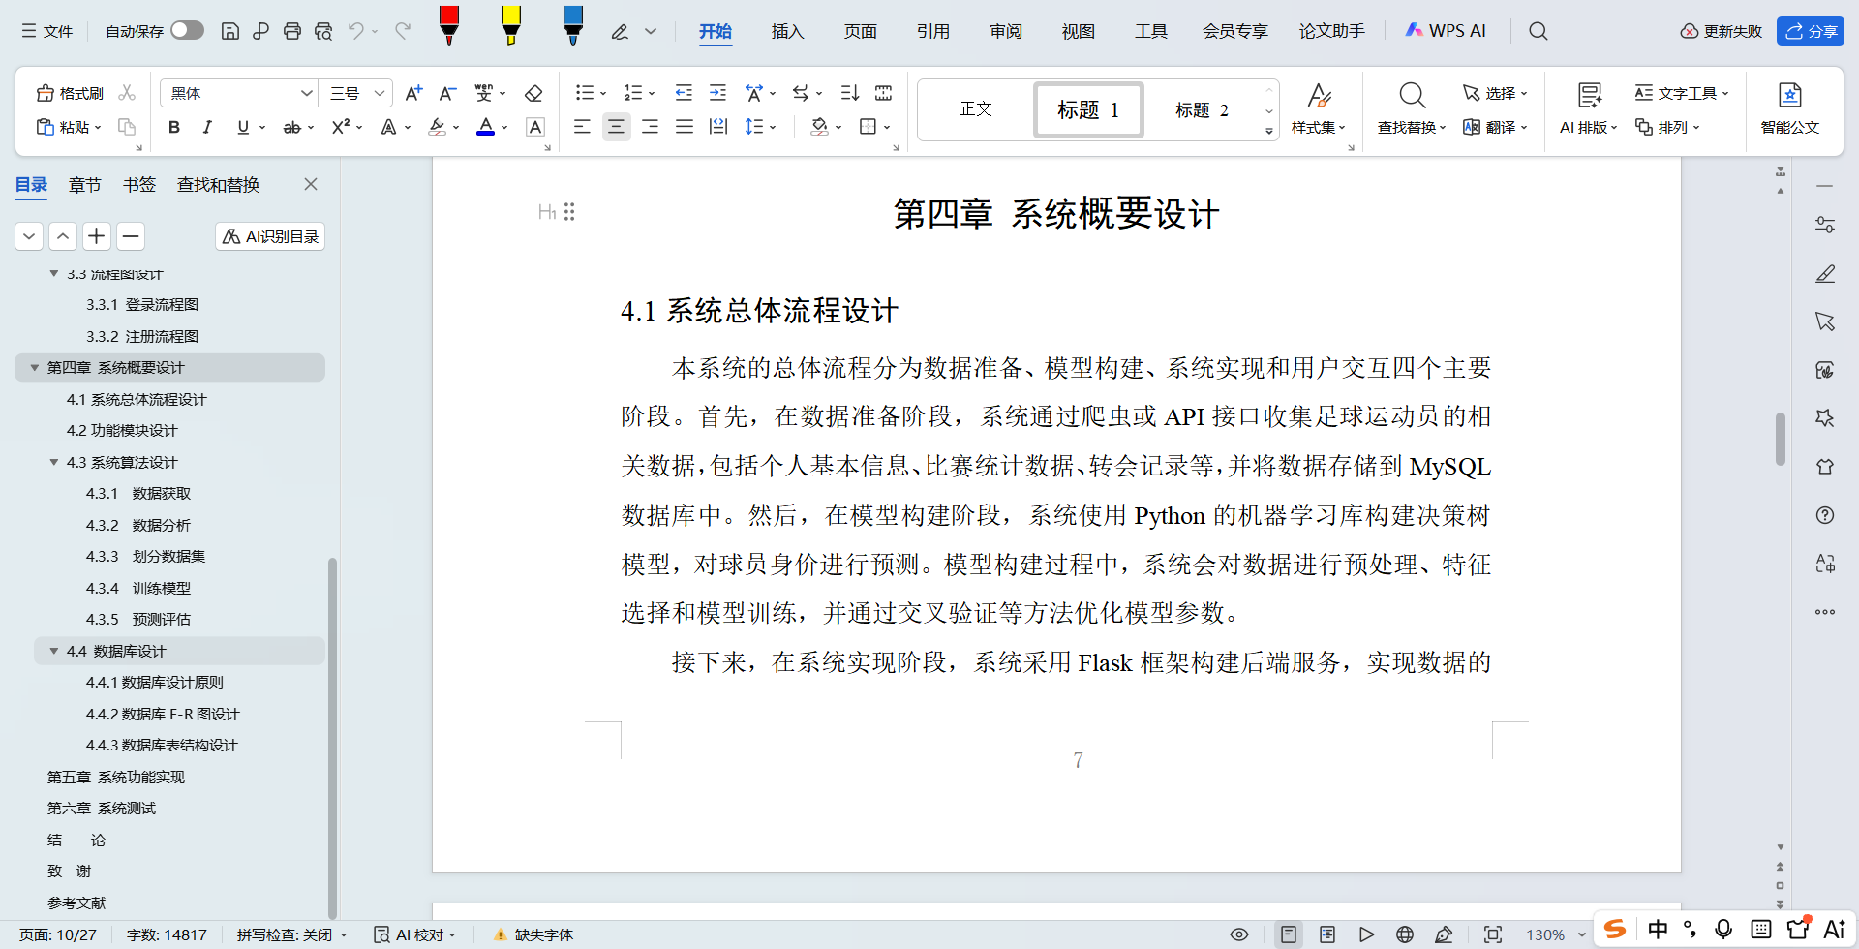Image resolution: width=1859 pixels, height=949 pixels.
Task: Jump to 4.3.4 训练模型 heading
Action: [x=138, y=588]
